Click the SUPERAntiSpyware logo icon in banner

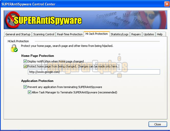pyautogui.click(x=13, y=20)
